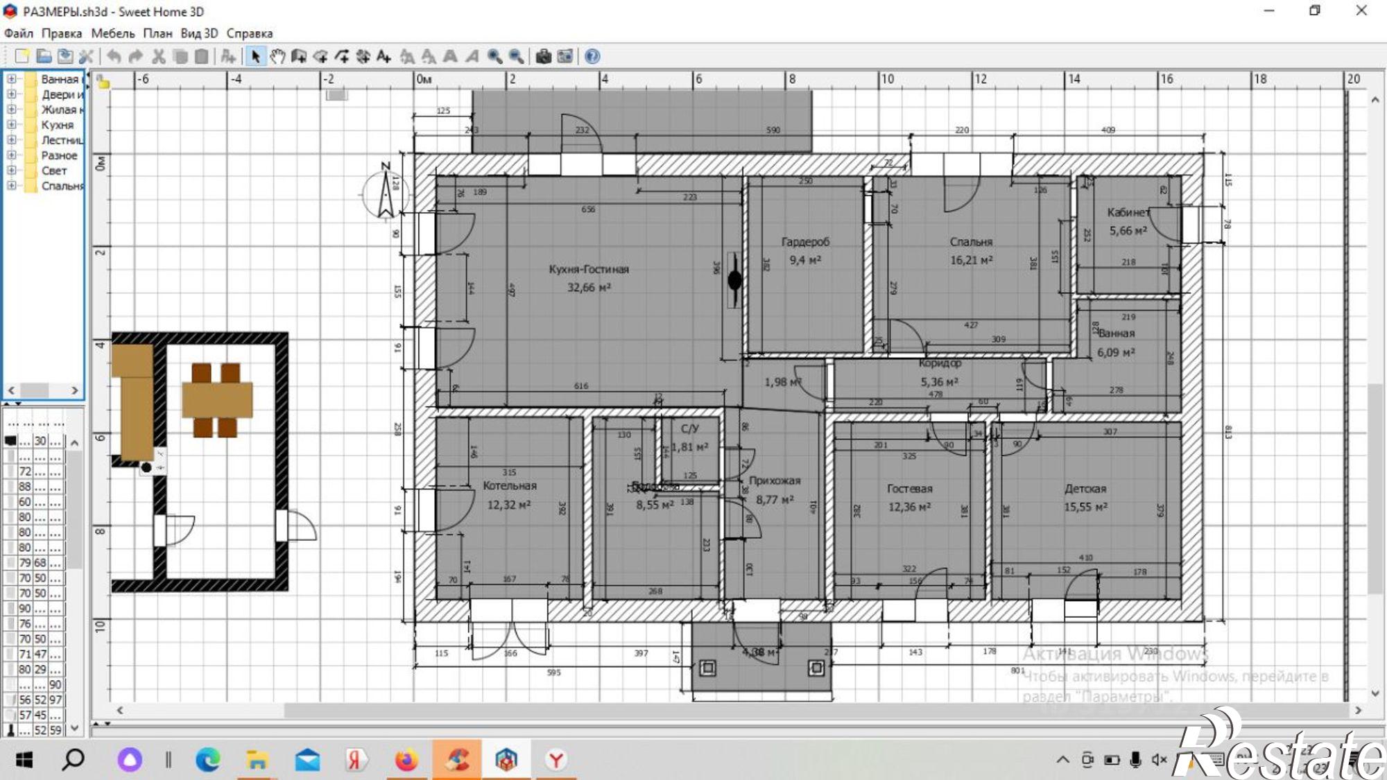Click the Create photo camera icon
The image size is (1387, 780).
point(543,56)
